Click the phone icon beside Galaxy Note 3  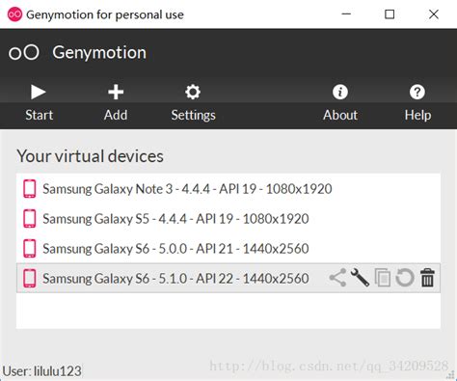coord(30,189)
